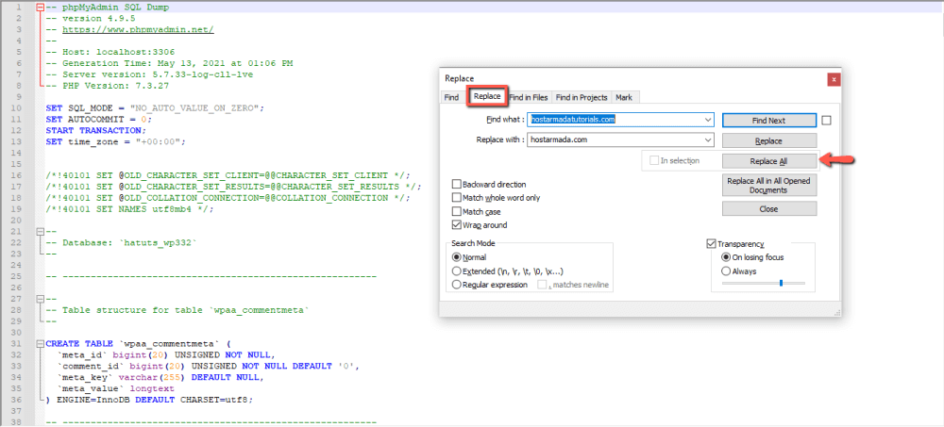Viewport: 944px width, 427px height.
Task: Select Always transparency option
Action: 739,271
